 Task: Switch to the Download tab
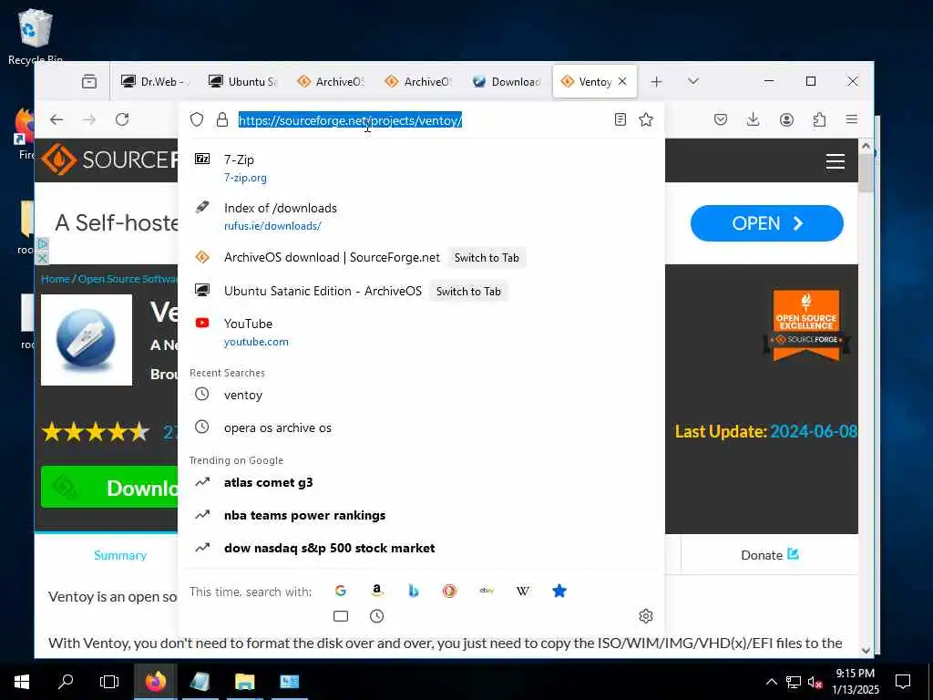pyautogui.click(x=507, y=81)
